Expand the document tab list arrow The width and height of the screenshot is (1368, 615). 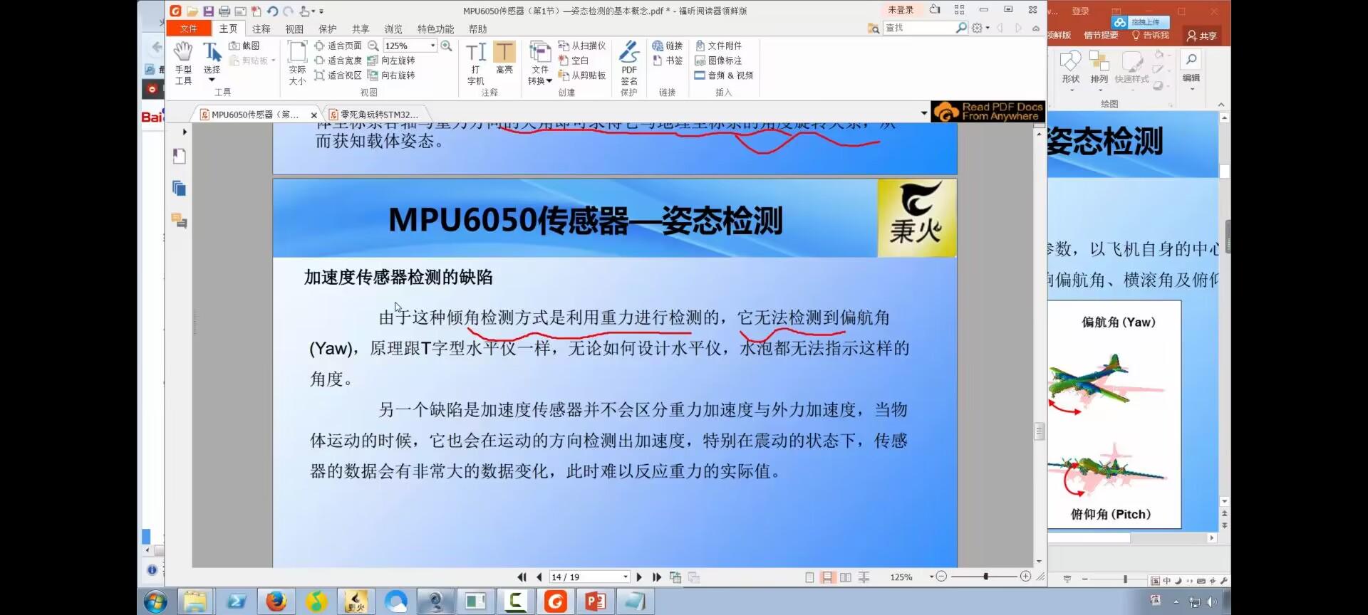coord(924,113)
